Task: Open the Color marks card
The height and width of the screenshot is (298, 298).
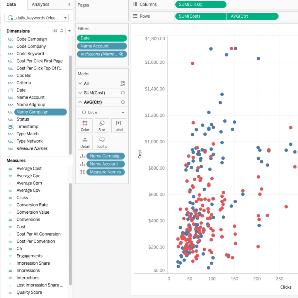Action: (85, 125)
